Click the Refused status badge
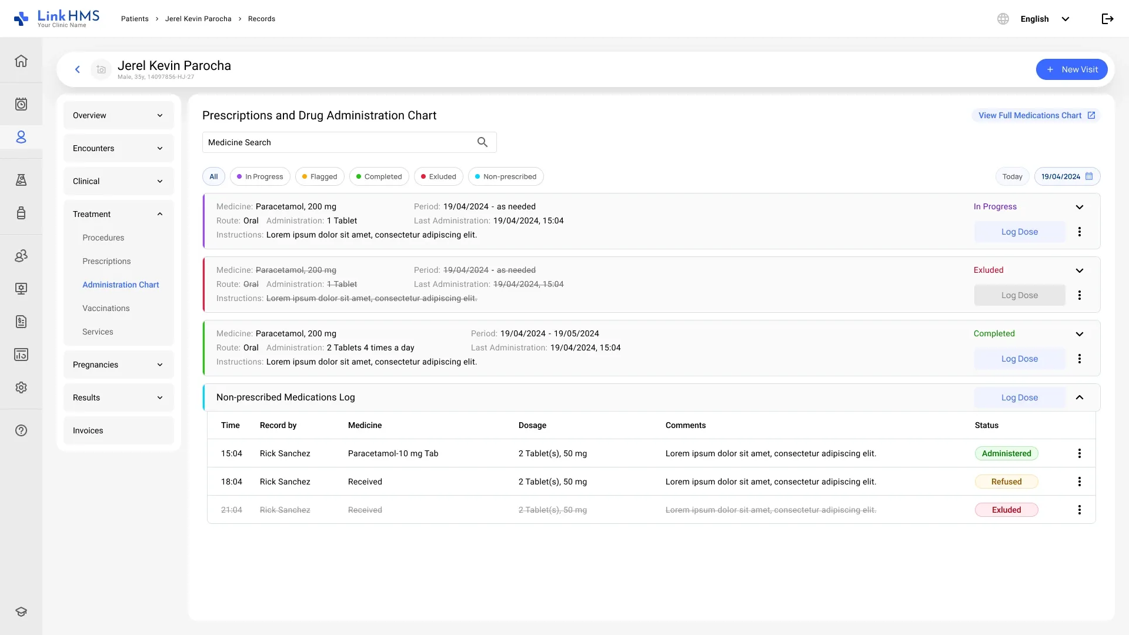 (x=1007, y=482)
